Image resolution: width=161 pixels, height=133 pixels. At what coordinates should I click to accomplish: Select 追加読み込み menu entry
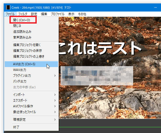click(31, 32)
